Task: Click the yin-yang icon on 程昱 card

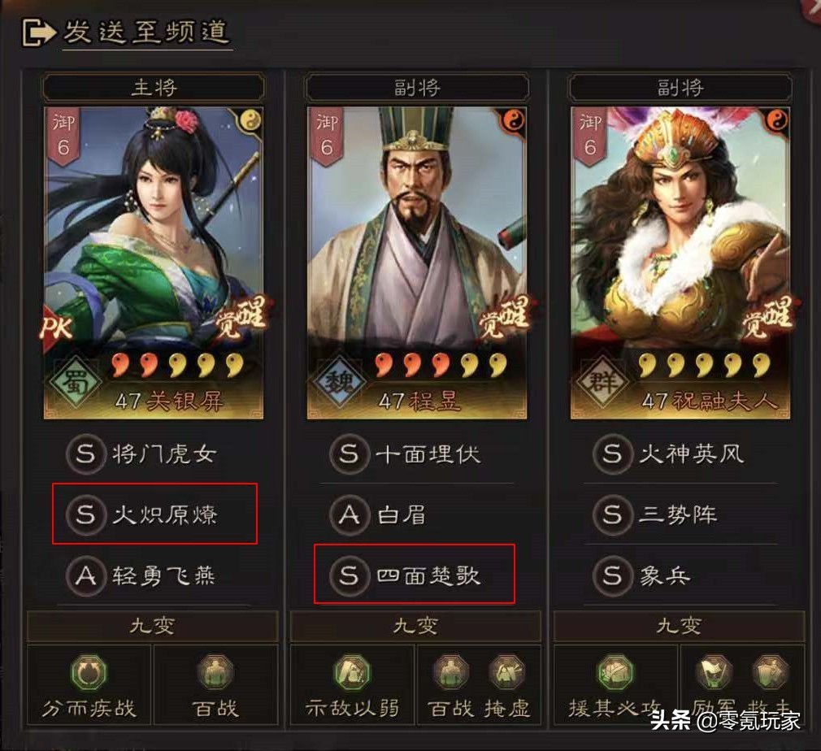Action: pyautogui.click(x=515, y=121)
